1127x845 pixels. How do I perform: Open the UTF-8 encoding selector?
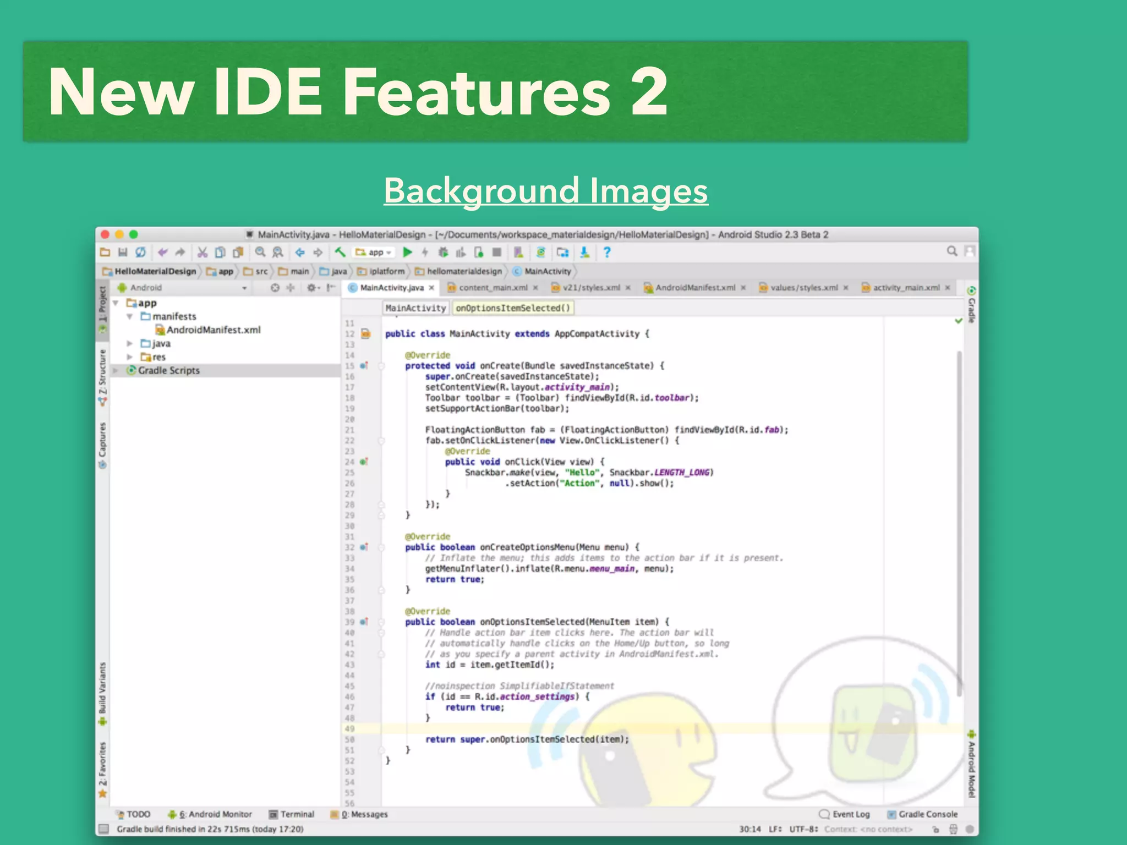pyautogui.click(x=804, y=829)
